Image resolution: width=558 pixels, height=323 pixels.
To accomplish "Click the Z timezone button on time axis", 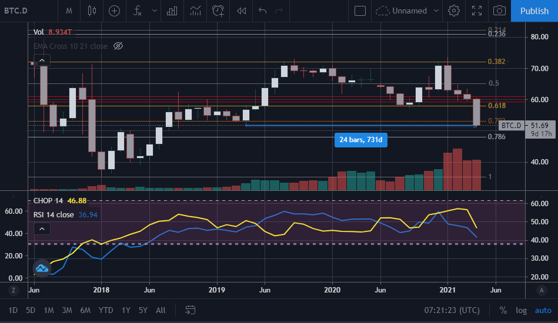I will point(14,290).
